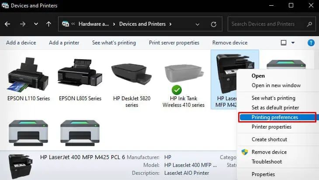319x180 pixels.
Task: Choose Open from the context menu
Action: 258,76
